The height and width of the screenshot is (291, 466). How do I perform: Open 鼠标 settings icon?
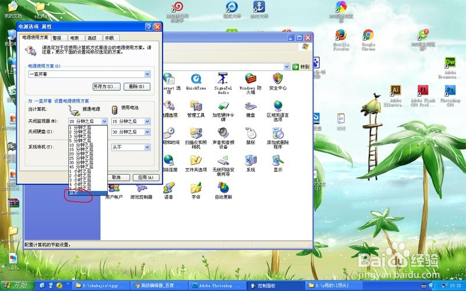[250, 136]
